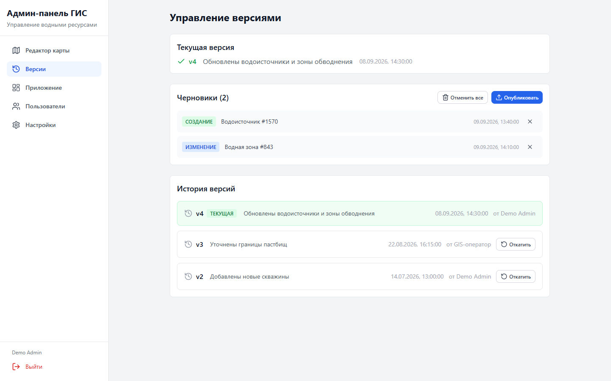This screenshot has height=381, width=611.
Task: Remove draft Водоисточник #1570 with its X
Action: [530, 121]
